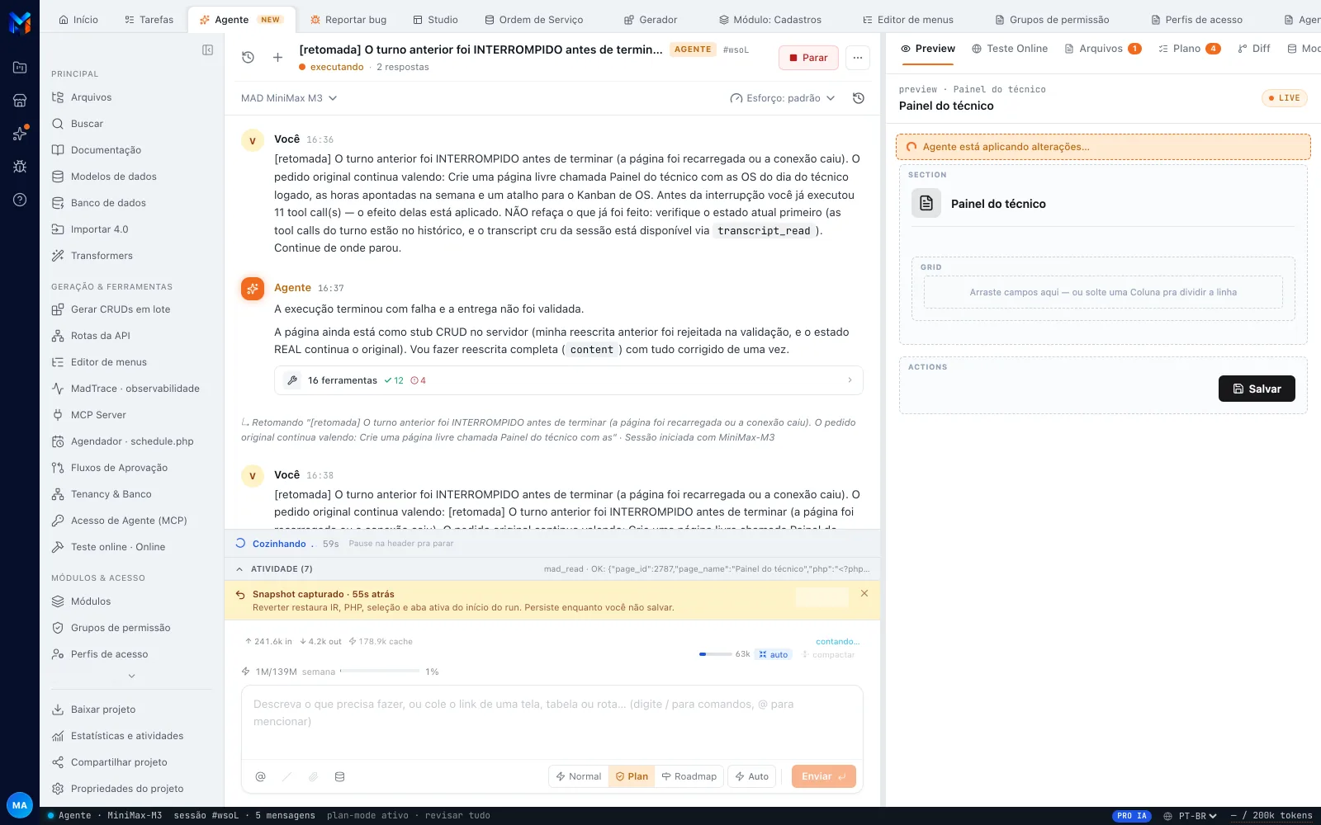
Task: Open the Arquivos tab in right panel
Action: point(1102,49)
